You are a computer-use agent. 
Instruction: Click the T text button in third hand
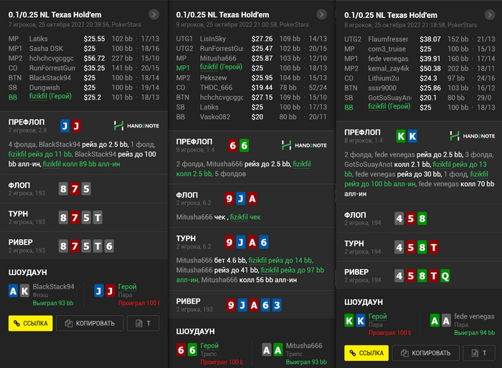coord(479,353)
